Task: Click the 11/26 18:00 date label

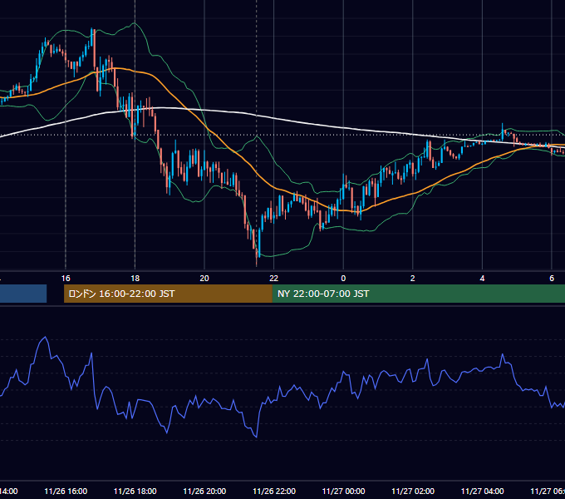Action: pyautogui.click(x=135, y=491)
